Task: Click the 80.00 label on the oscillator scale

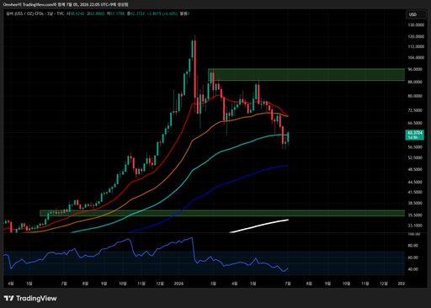Action: coord(412,246)
